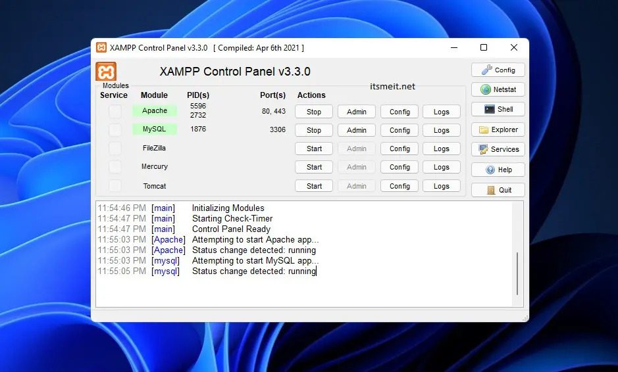Open Explorer using the folder icon

pyautogui.click(x=484, y=129)
